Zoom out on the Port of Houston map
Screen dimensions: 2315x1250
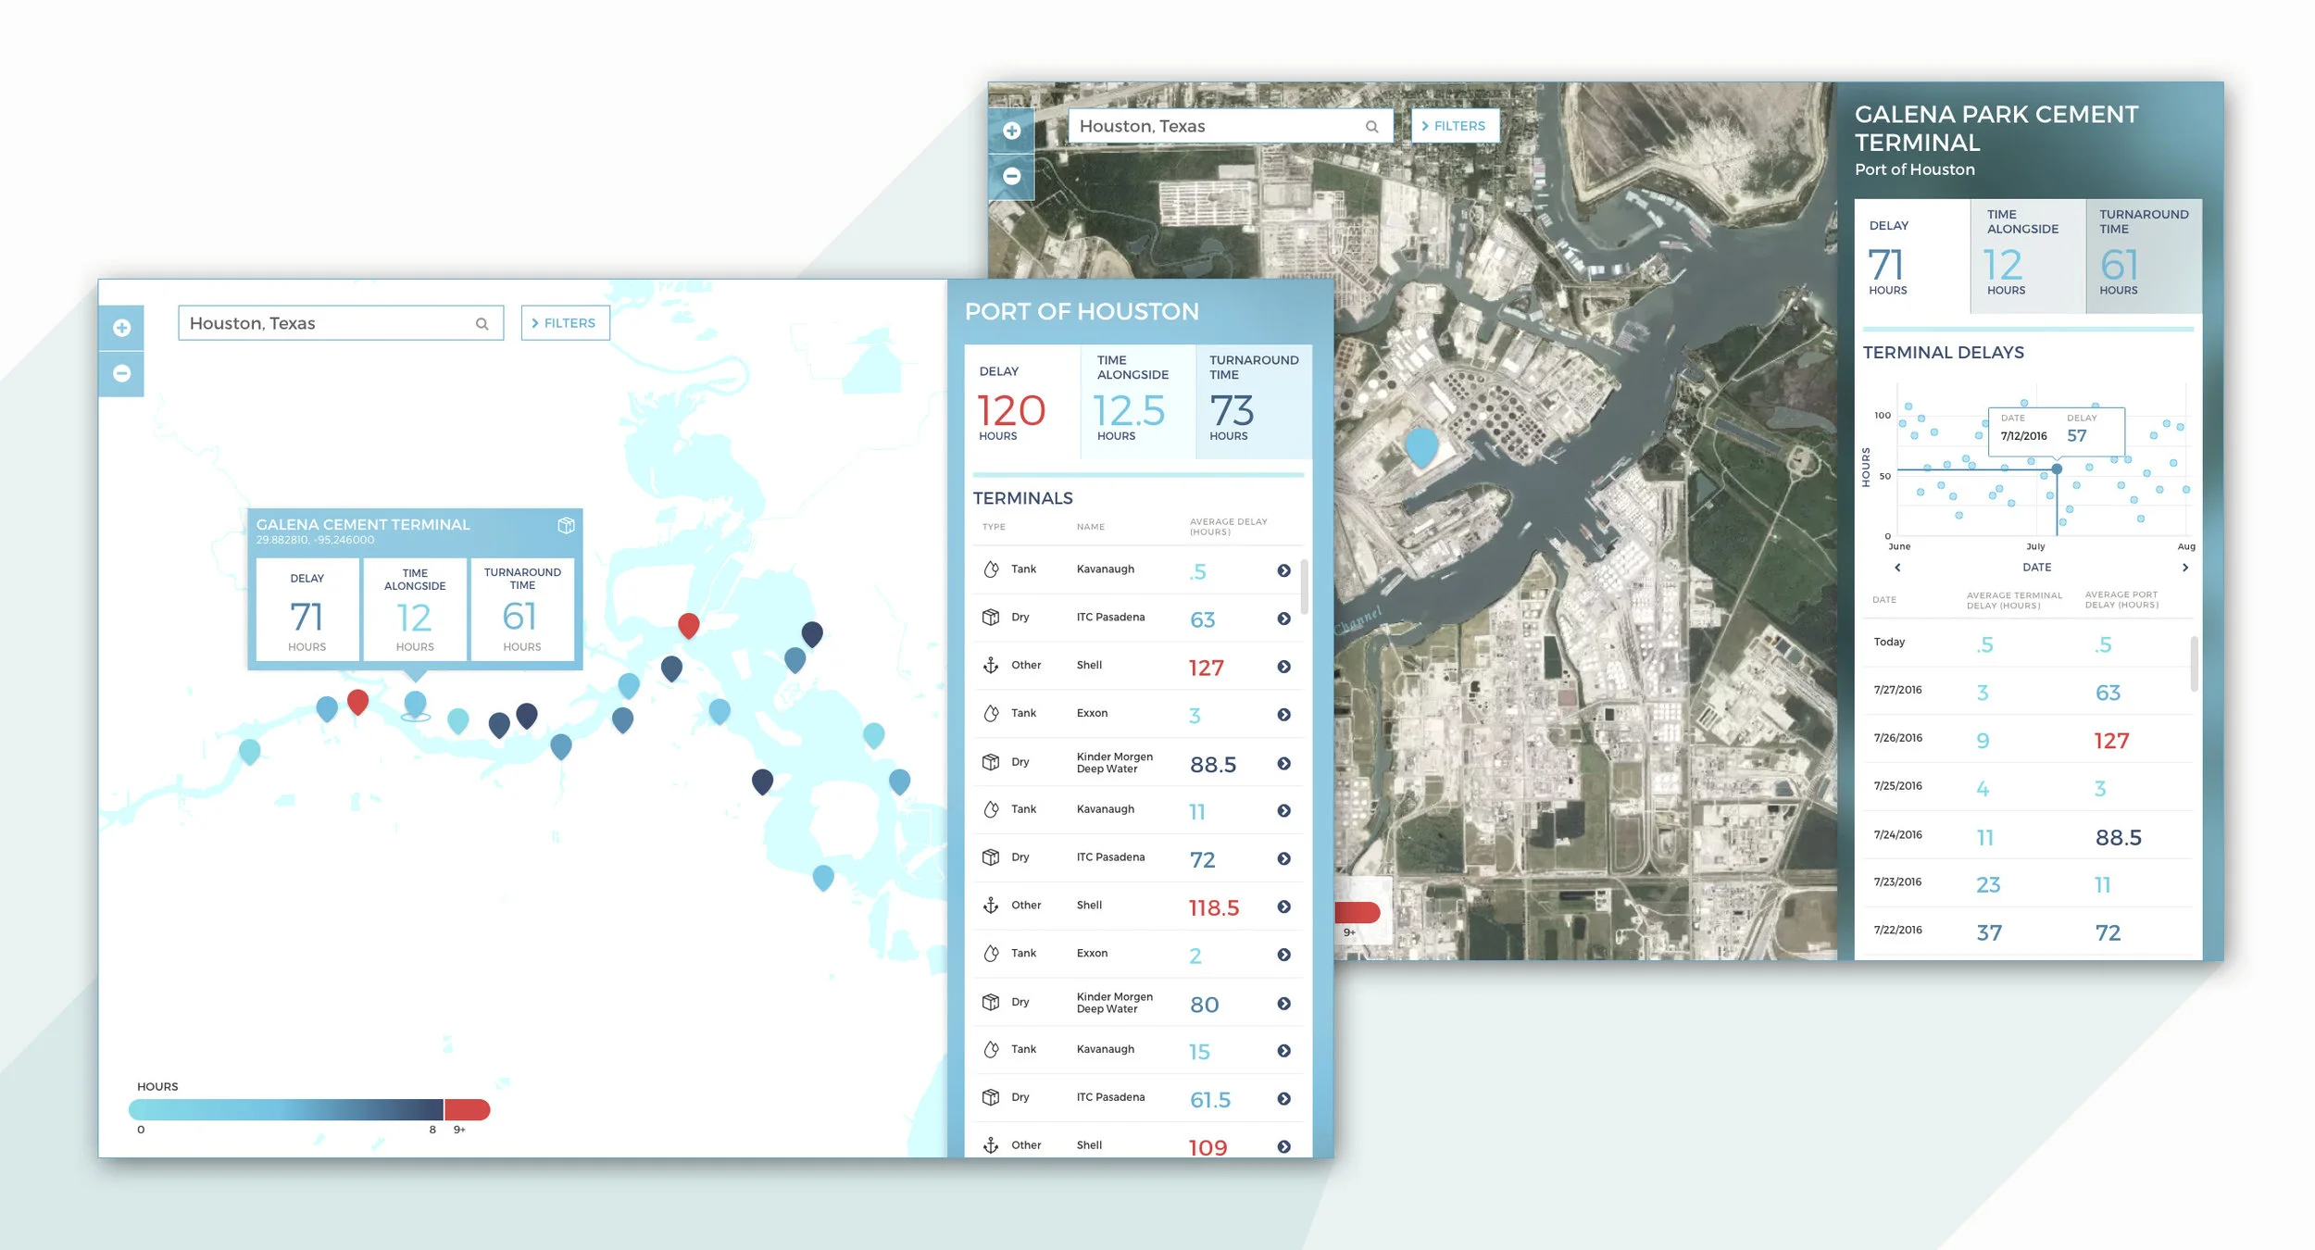click(x=121, y=373)
